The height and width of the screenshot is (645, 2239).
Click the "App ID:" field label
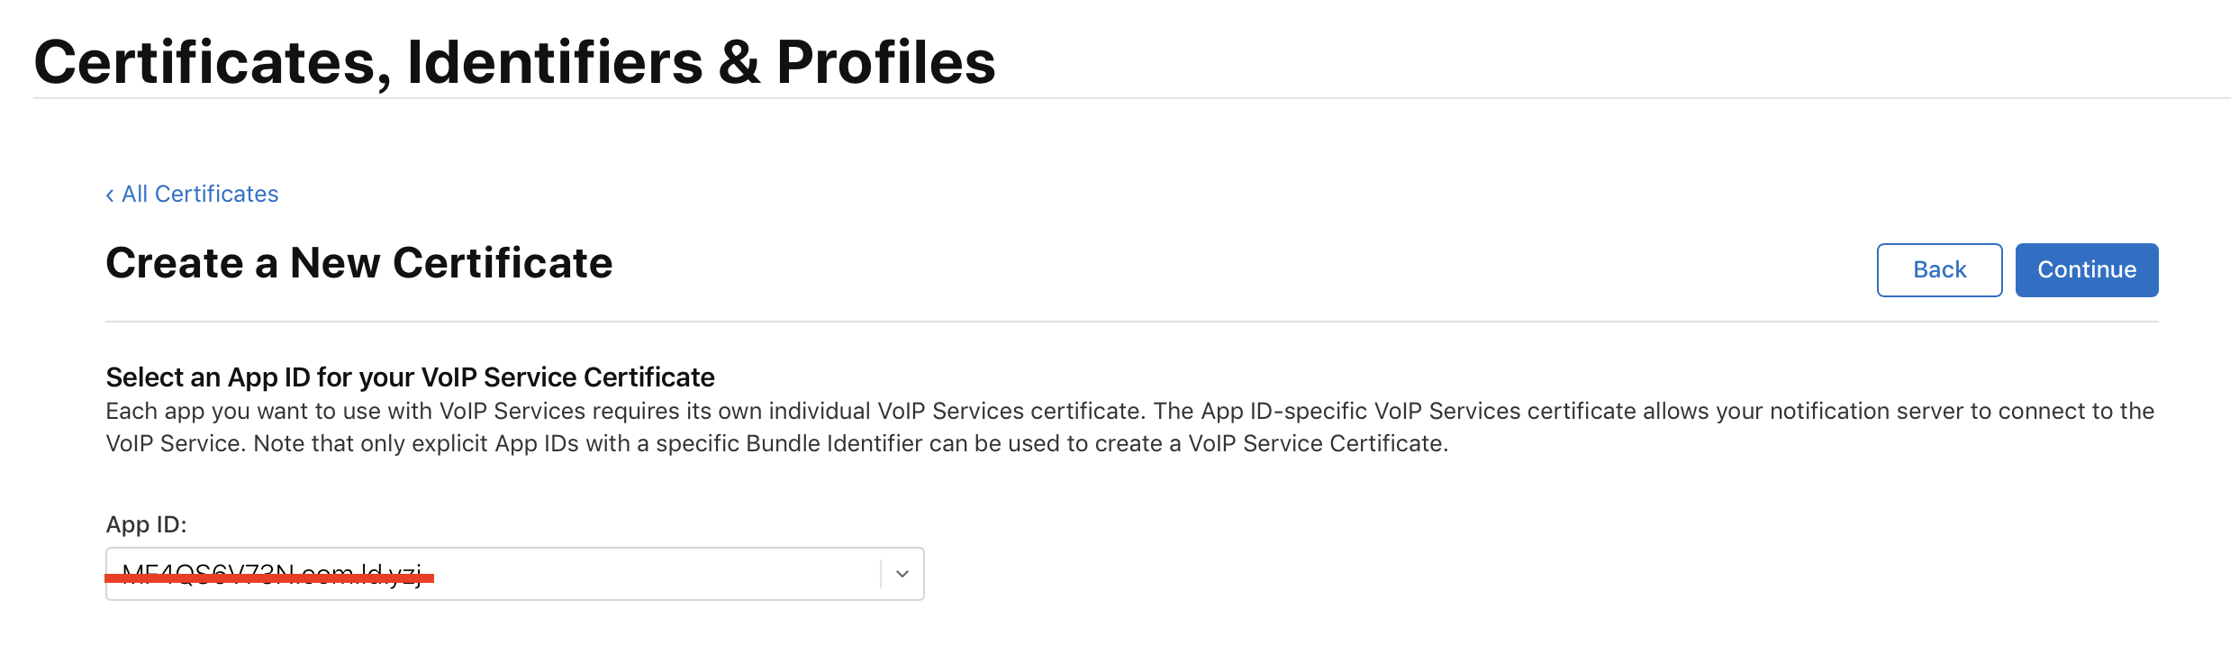click(x=146, y=524)
